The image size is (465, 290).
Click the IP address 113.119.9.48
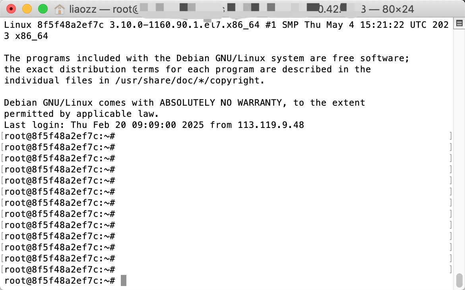[271, 125]
